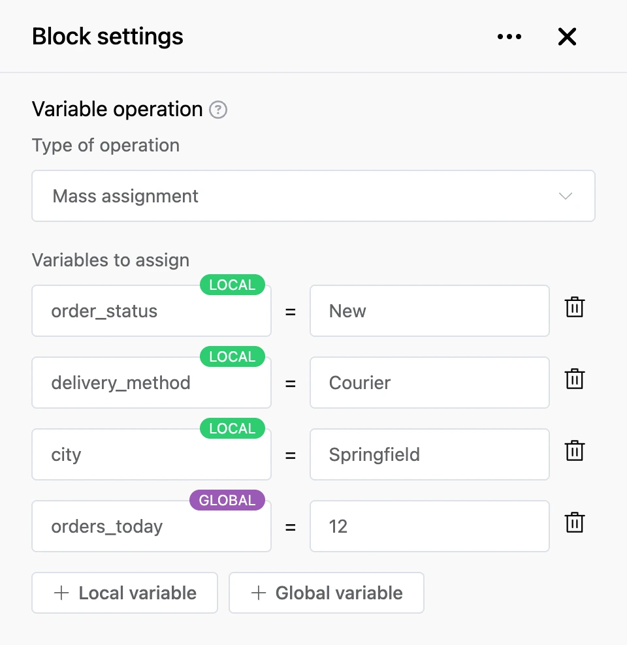Click the LOCAL badge on order_status
Image resolution: width=627 pixels, height=645 pixels.
click(233, 285)
